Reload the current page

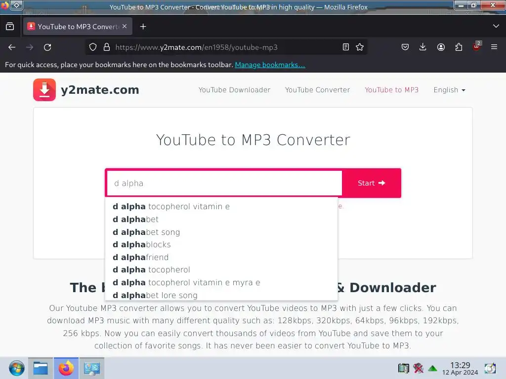[x=47, y=47]
